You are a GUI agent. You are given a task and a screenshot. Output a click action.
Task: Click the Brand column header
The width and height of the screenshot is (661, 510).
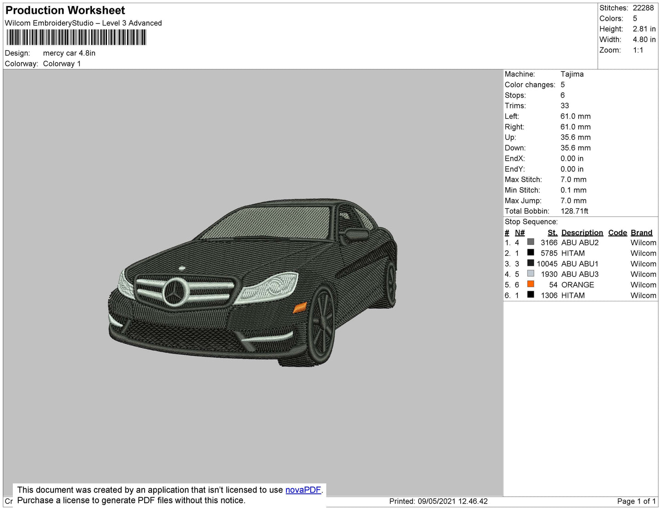coord(641,233)
